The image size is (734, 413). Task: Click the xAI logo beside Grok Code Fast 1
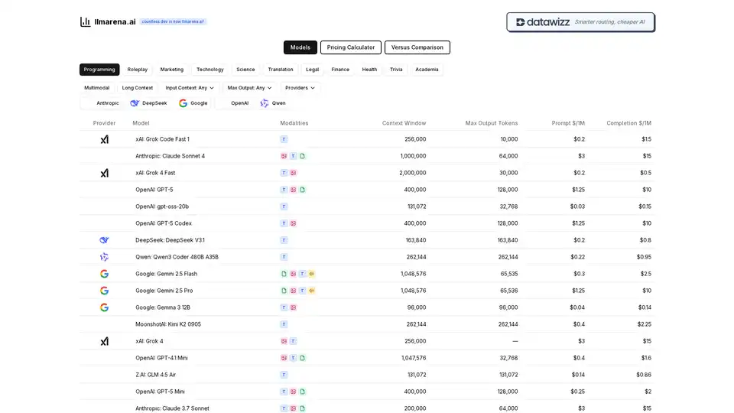tap(104, 139)
